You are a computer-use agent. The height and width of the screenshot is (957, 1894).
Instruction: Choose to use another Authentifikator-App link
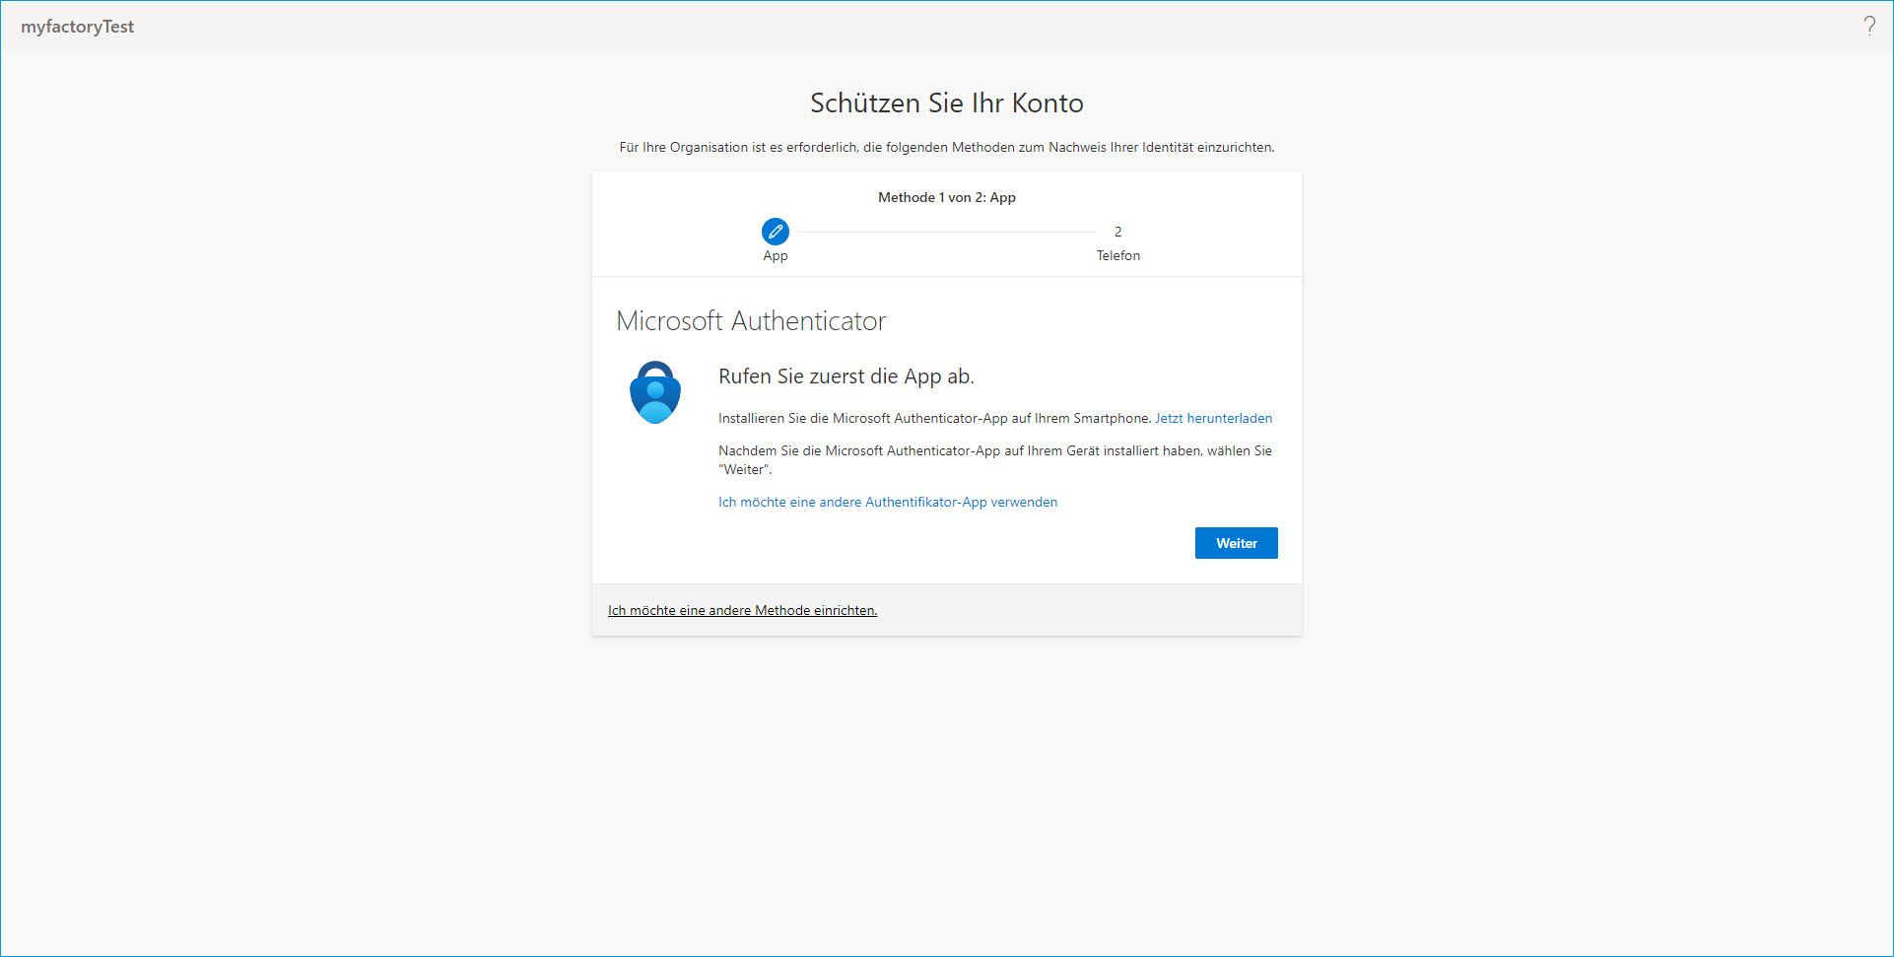tap(888, 502)
